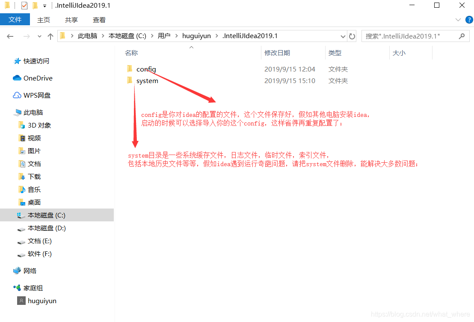Click the 网络 network icon
The height and width of the screenshot is (322, 474).
tap(17, 271)
